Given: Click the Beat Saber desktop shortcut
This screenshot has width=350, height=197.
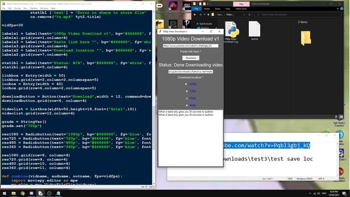Looking at the screenshot, I should 186,7.
